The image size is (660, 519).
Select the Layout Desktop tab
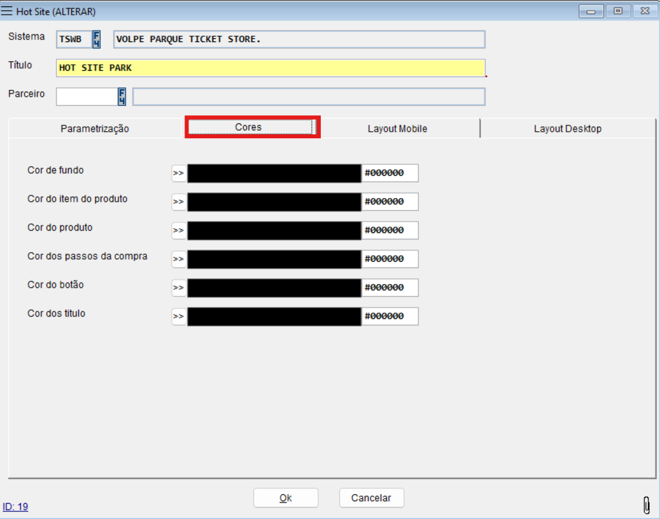point(567,129)
